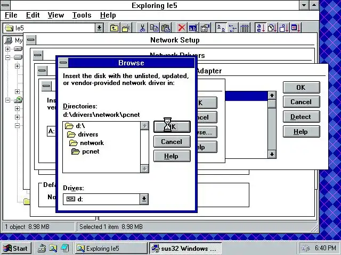
Task: Select the network folder in Browse list
Action: 86,143
